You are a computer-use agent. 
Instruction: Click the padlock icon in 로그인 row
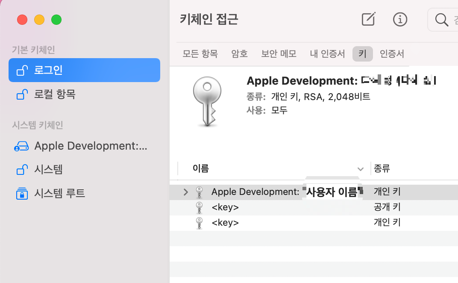(22, 70)
